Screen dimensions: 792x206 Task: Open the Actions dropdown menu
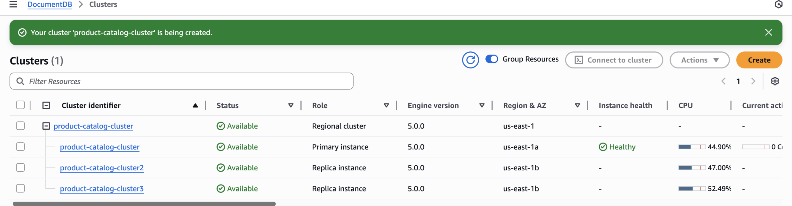click(699, 60)
